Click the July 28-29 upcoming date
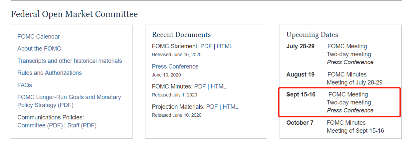Screen dimensions: 411x153 click(x=300, y=46)
